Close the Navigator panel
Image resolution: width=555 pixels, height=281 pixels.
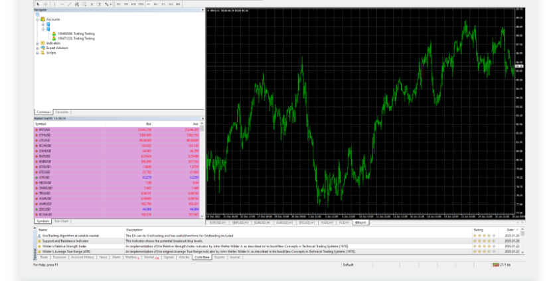tap(202, 11)
